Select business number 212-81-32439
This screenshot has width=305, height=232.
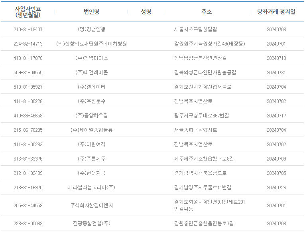(x=28, y=173)
